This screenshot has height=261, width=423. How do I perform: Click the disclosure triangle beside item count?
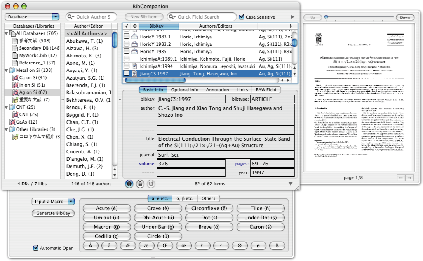point(291,184)
